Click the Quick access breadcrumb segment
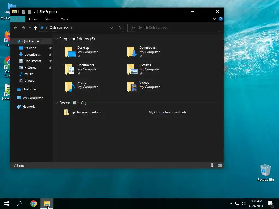This screenshot has width=279, height=209. pos(59,28)
